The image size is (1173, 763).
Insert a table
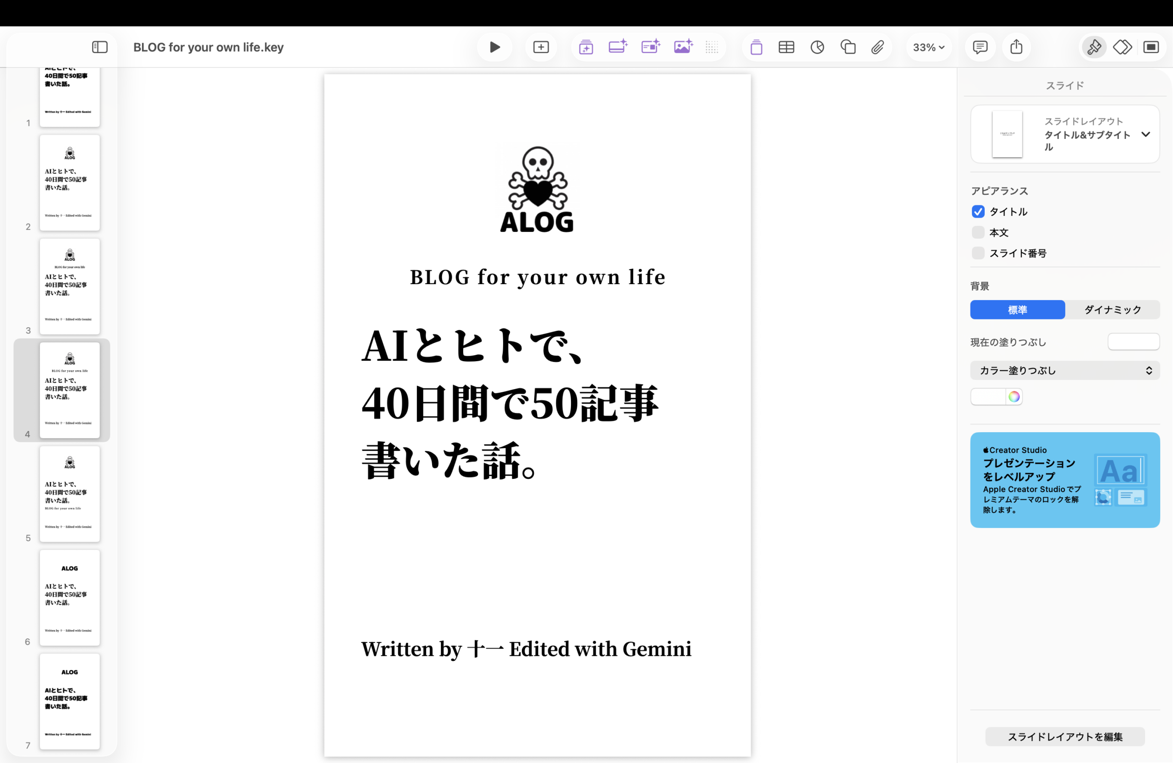coord(786,47)
